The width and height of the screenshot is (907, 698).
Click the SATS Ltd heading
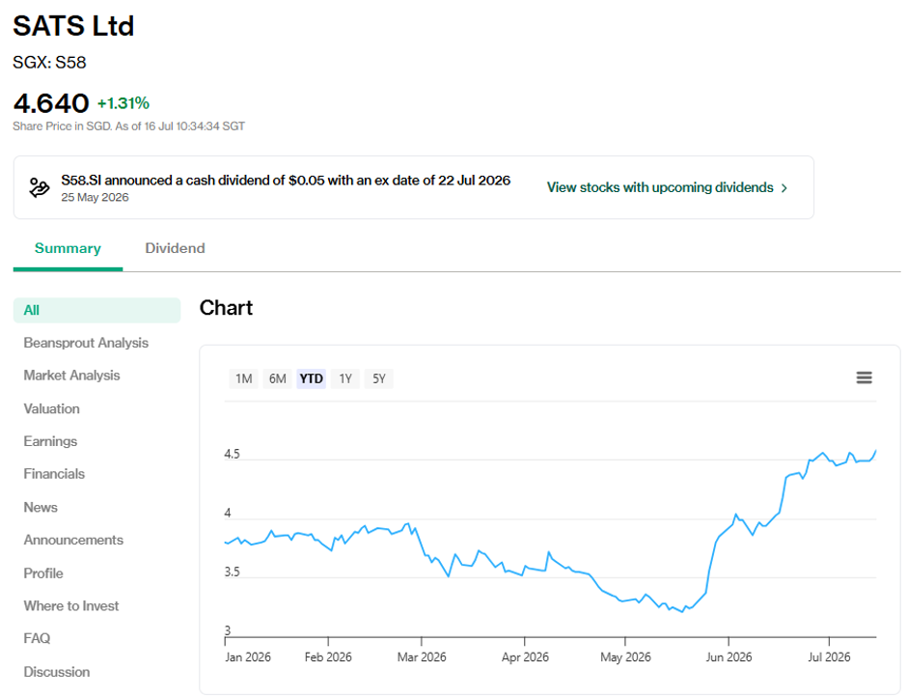(73, 26)
